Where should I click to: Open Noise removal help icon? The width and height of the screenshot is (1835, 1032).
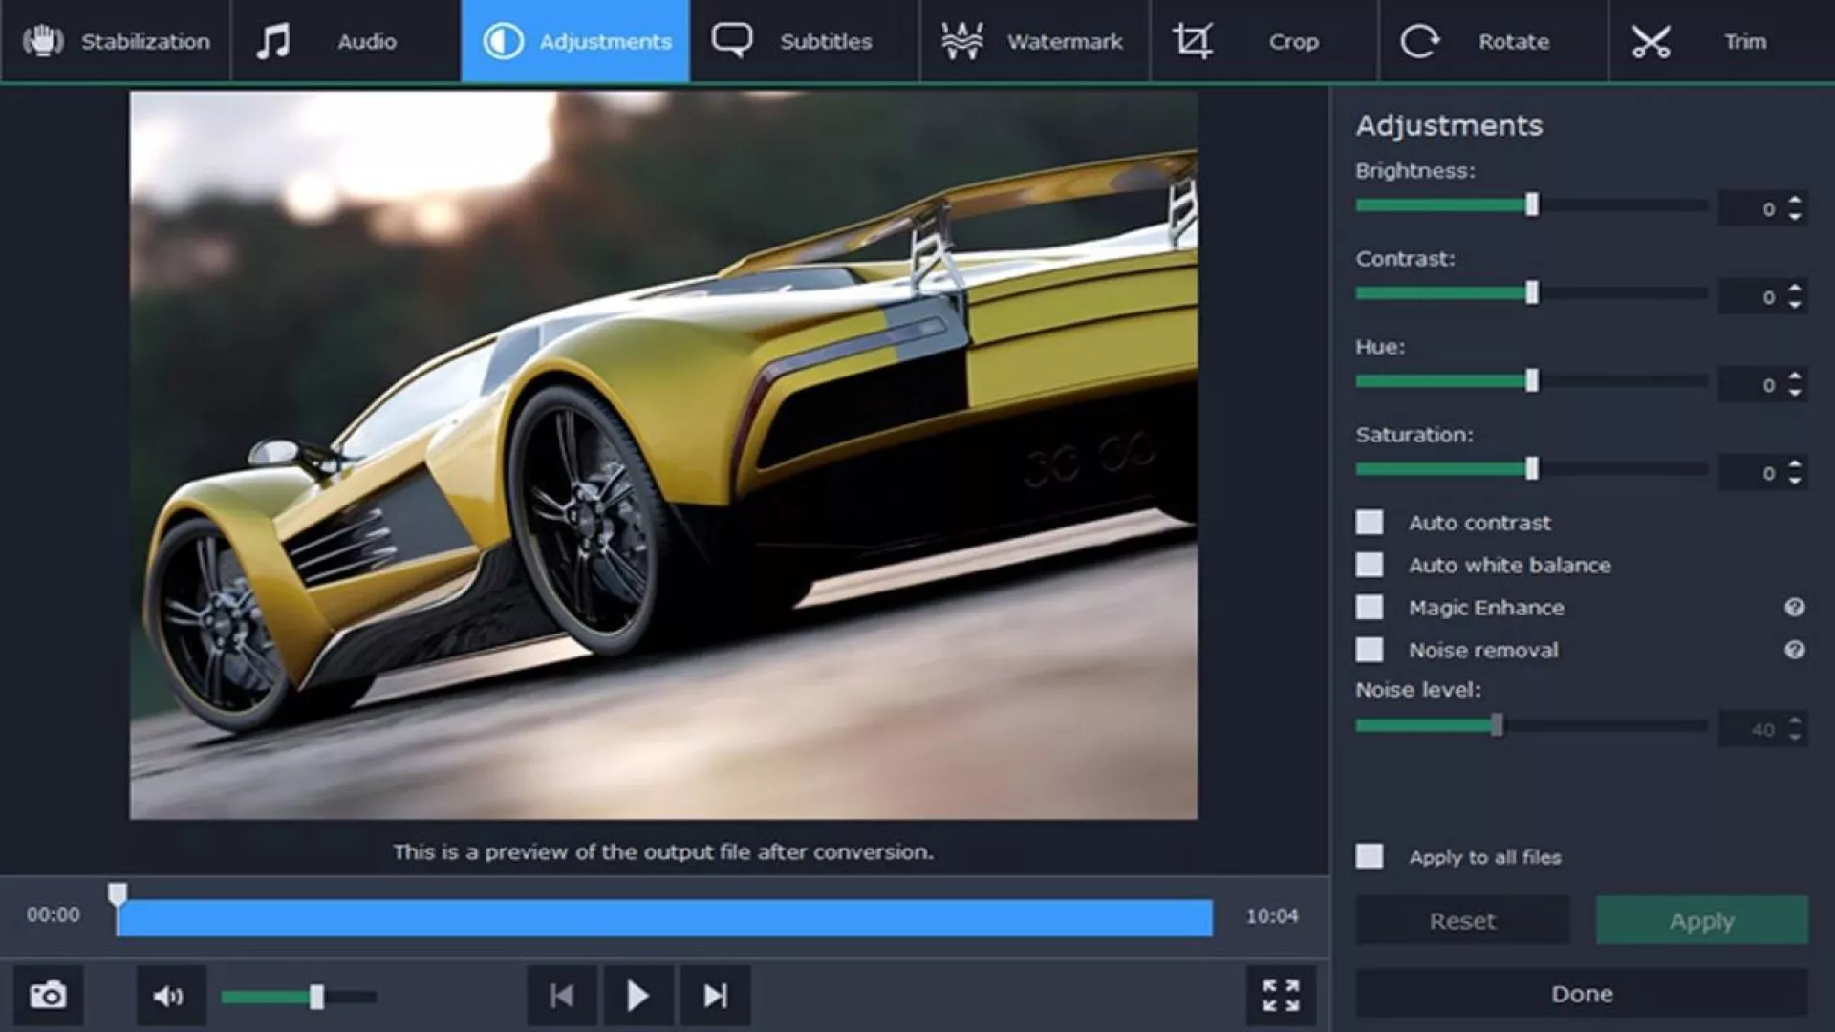[1794, 650]
